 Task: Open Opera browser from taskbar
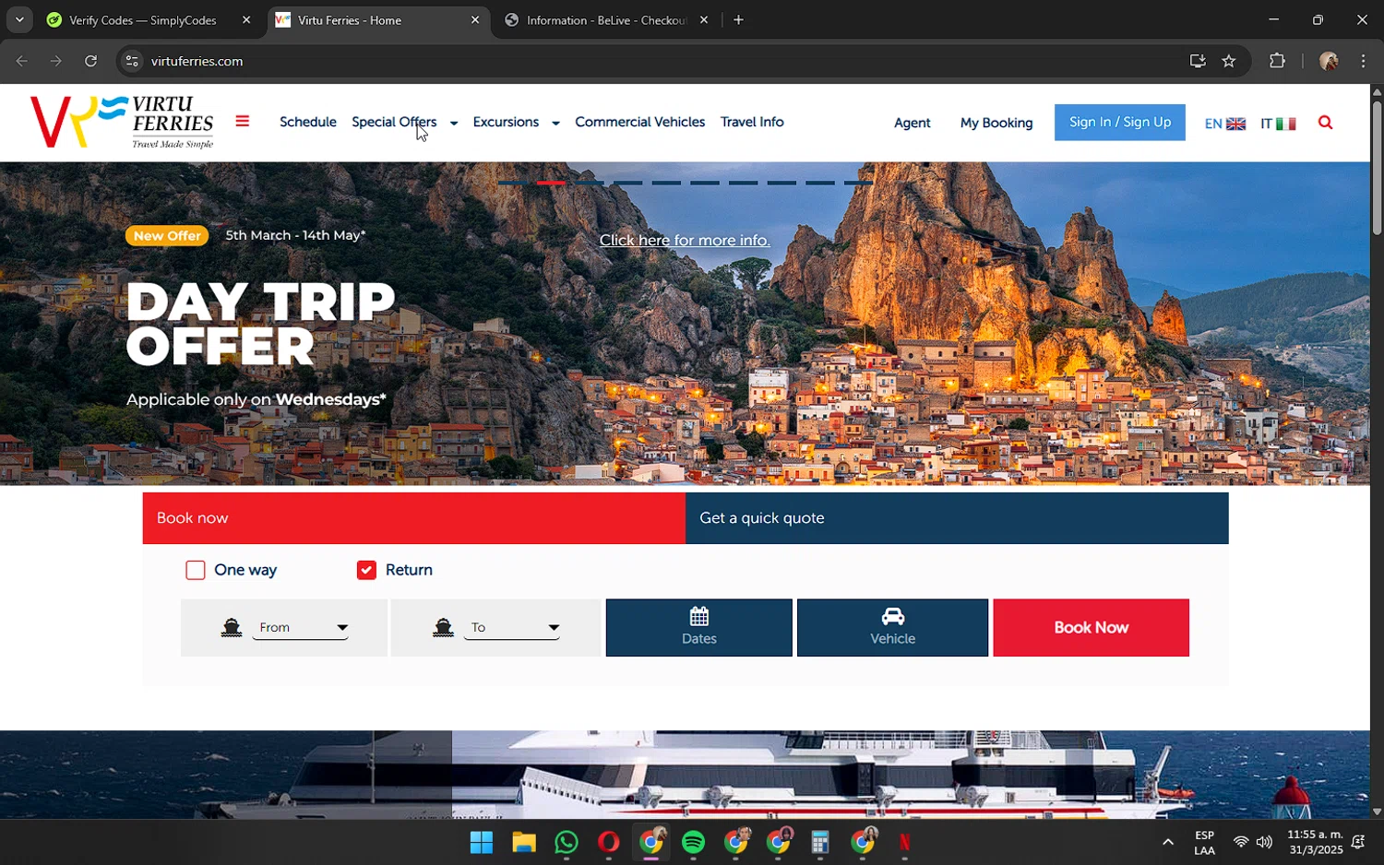click(608, 843)
